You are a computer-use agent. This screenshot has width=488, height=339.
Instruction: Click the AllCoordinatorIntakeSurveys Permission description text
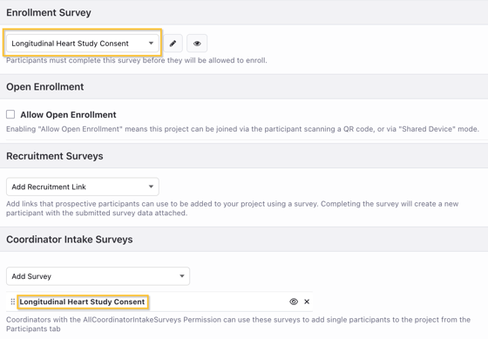238,324
